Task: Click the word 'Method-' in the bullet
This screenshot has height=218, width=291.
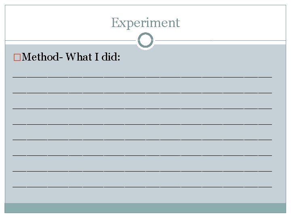Action: [41, 57]
